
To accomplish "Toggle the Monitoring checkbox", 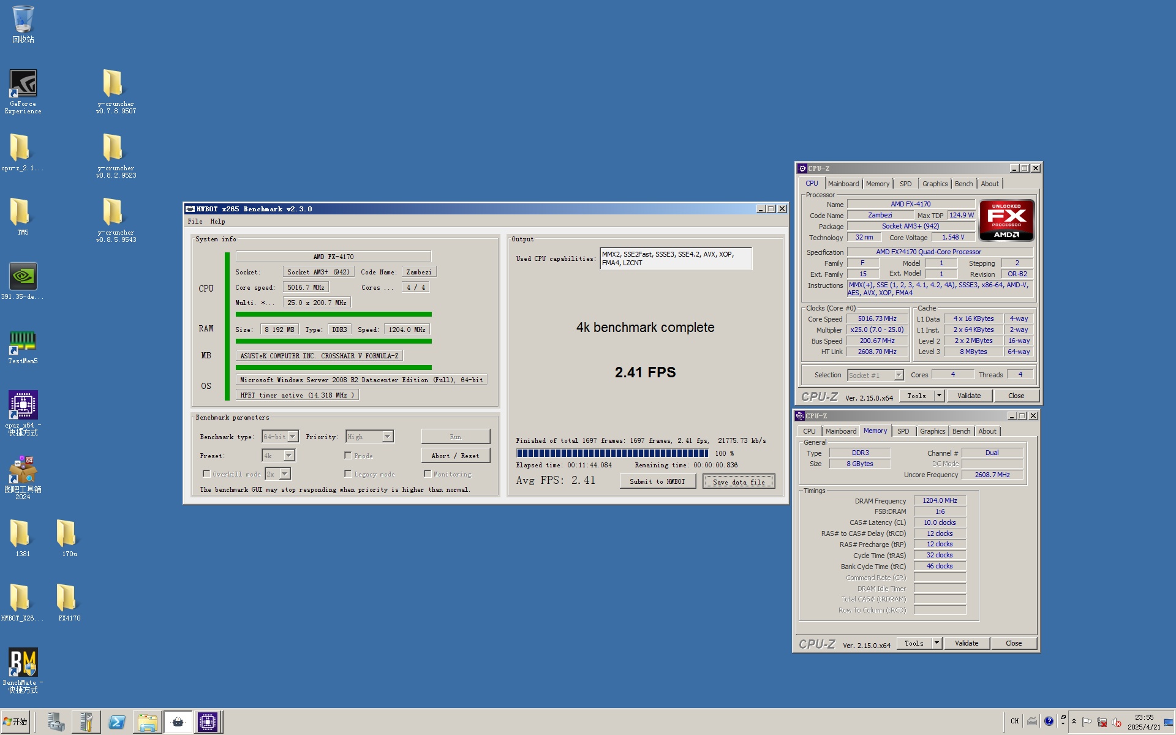I will [428, 473].
